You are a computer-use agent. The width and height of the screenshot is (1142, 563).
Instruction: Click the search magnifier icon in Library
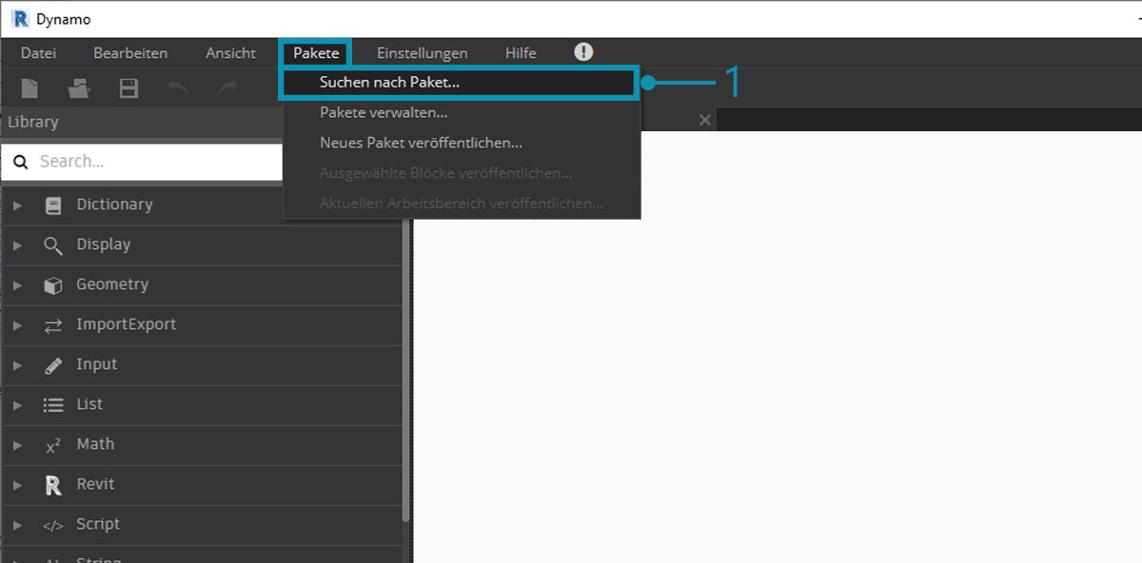tap(21, 162)
